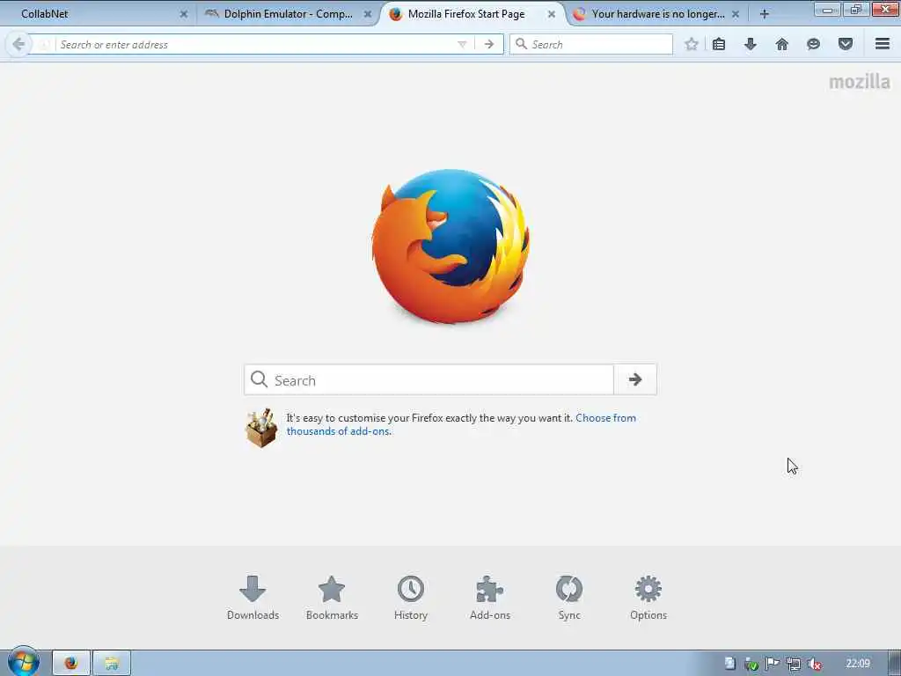Open Options gear on start page

click(648, 598)
